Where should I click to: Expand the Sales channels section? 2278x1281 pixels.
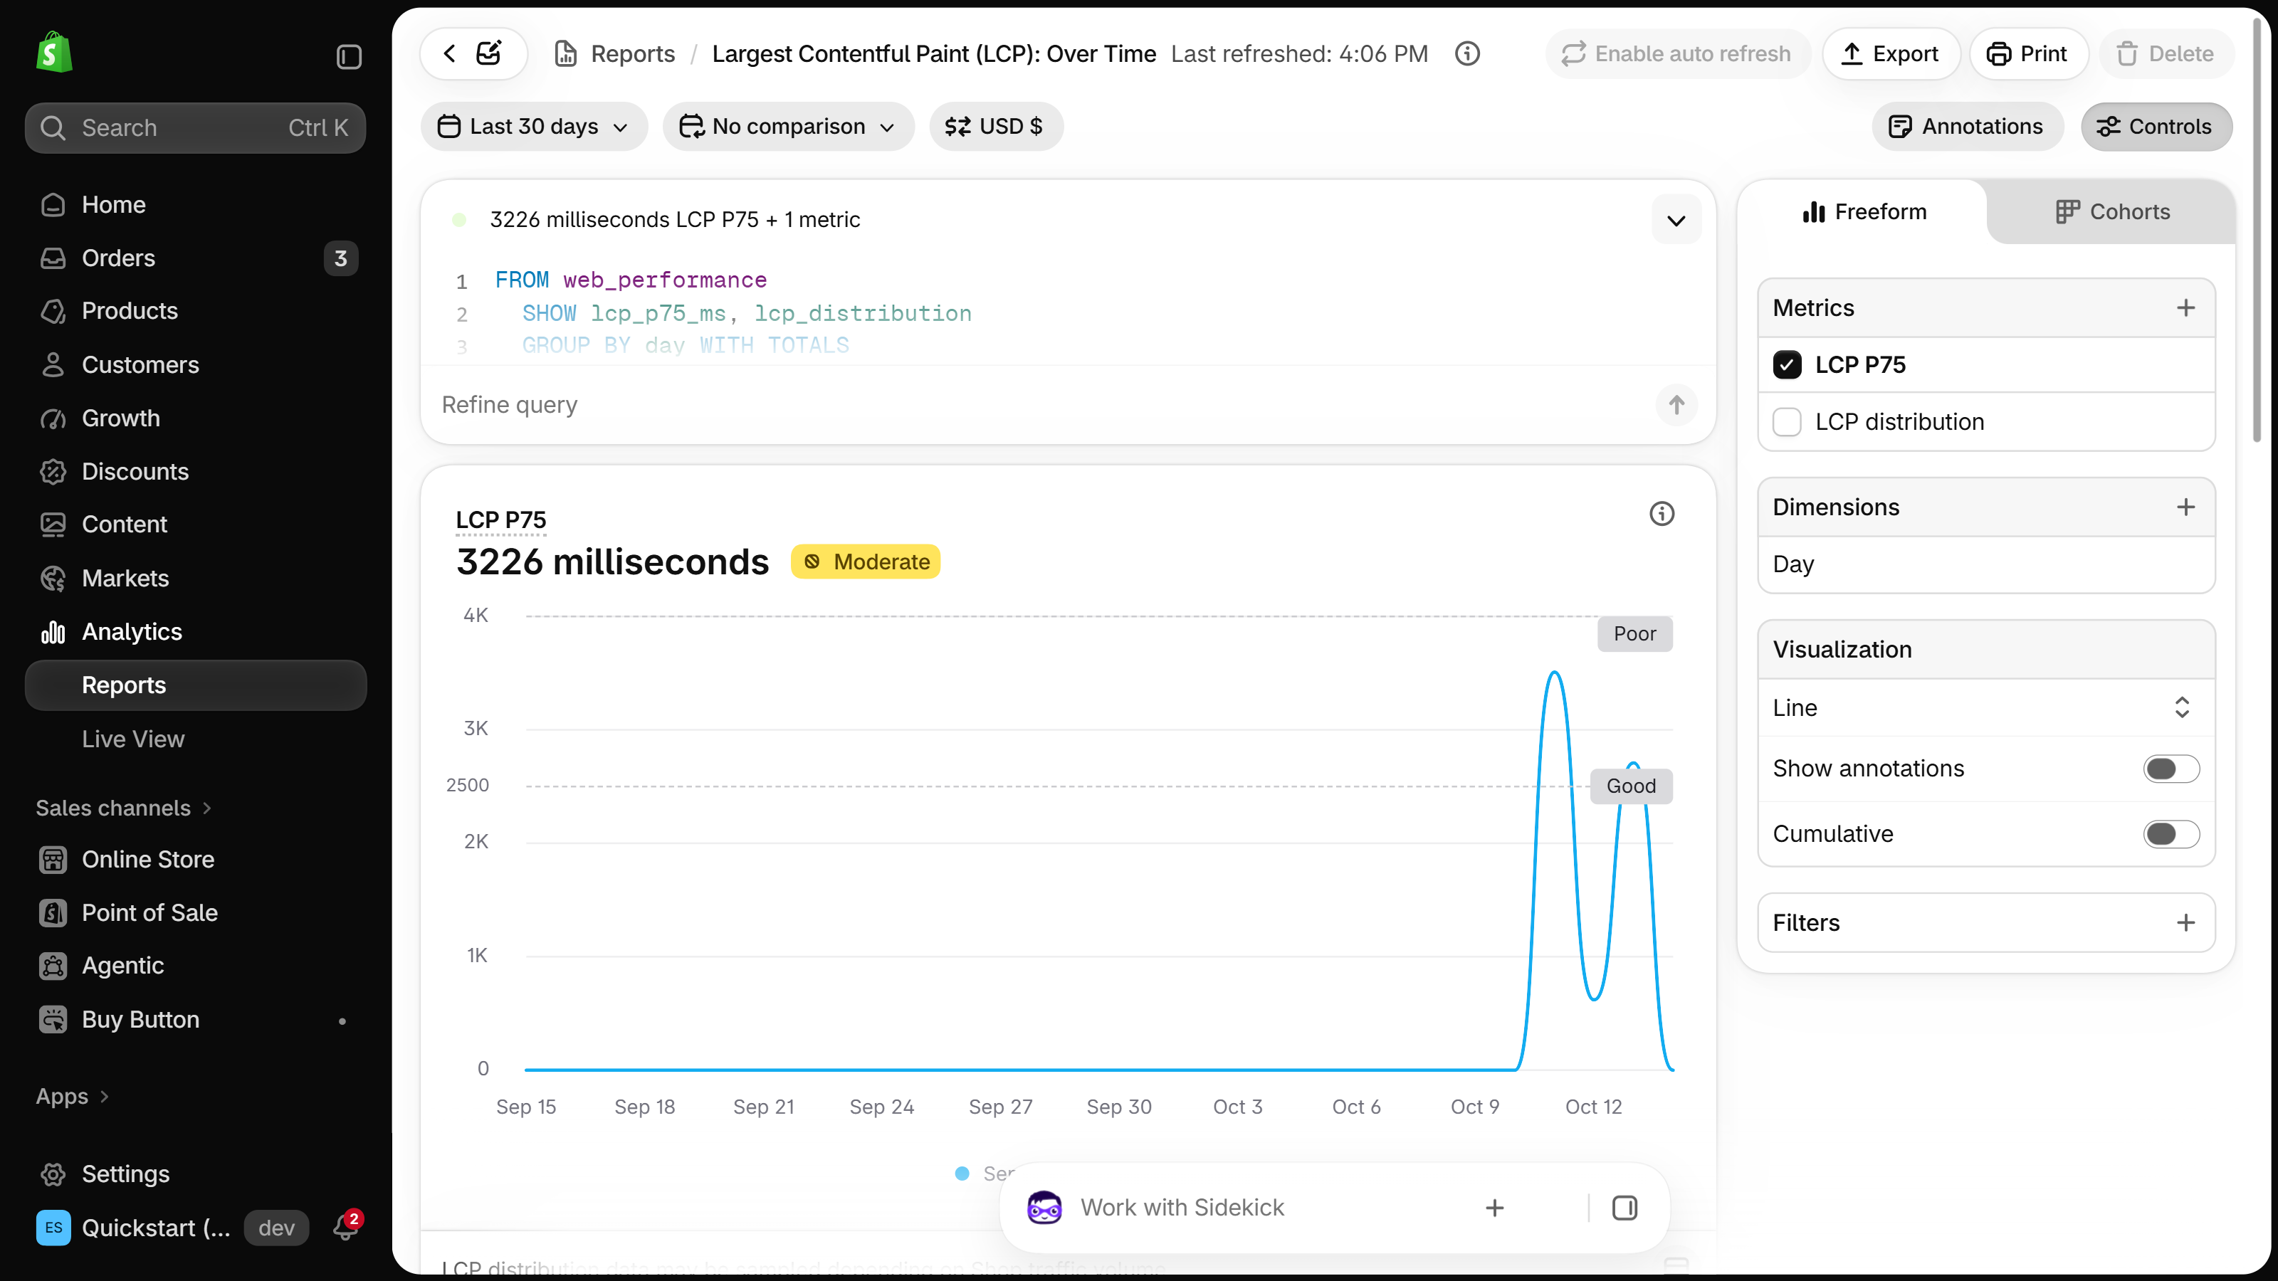[x=123, y=808]
